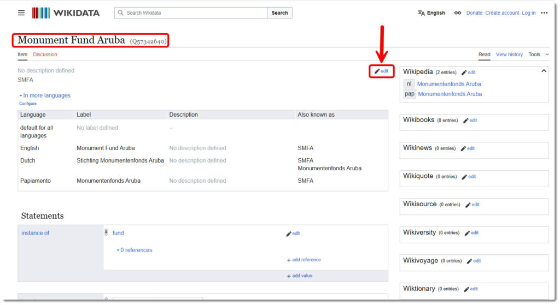Click the edit pencil in the Wikipedia section
The image size is (560, 305).
468,72
